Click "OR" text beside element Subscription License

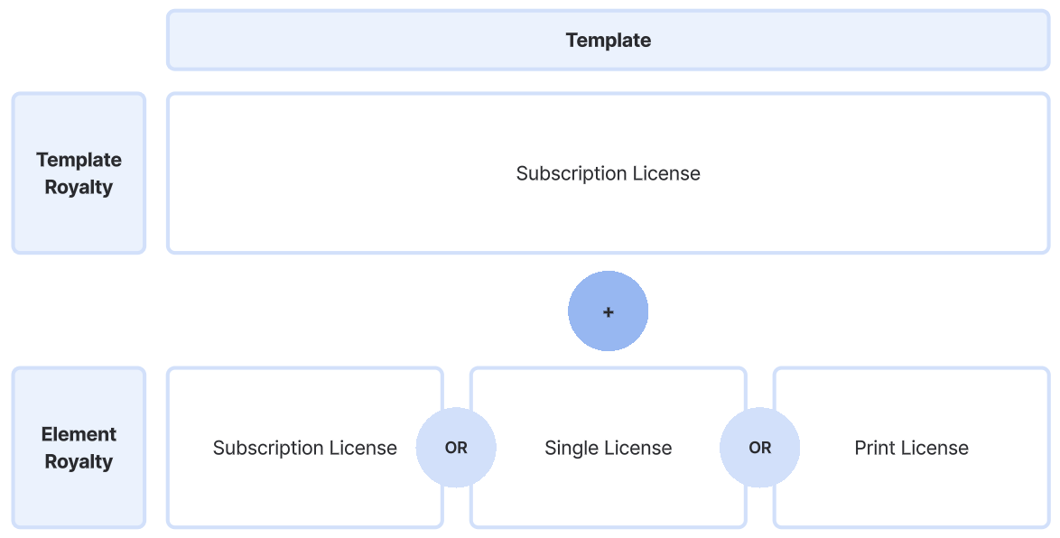tap(456, 448)
